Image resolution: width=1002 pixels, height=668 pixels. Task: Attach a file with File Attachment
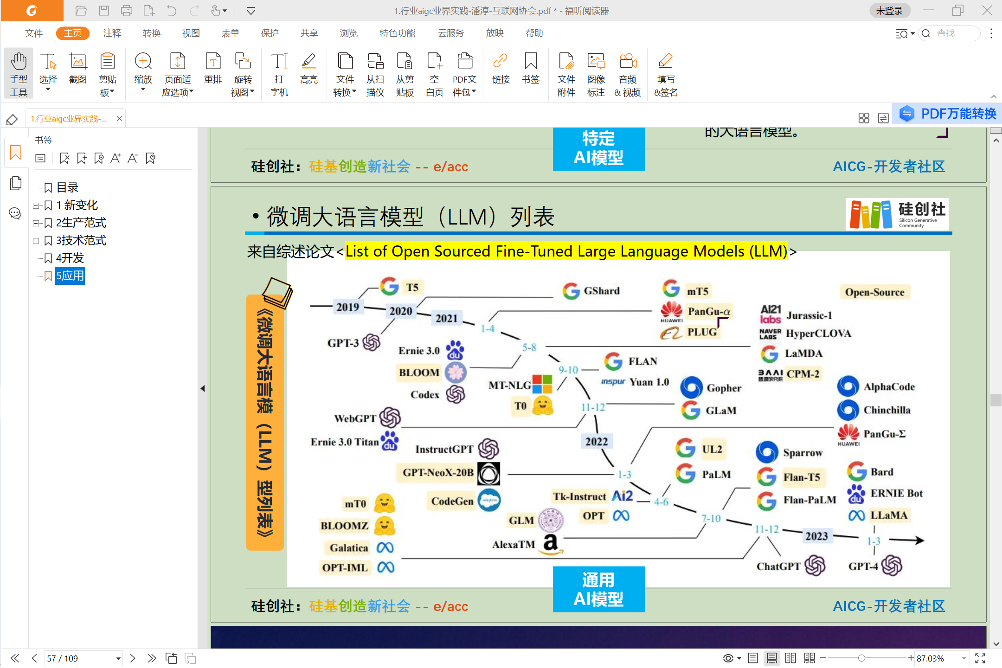[566, 73]
